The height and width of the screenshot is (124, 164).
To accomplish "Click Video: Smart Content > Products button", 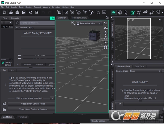I will 31,109.
